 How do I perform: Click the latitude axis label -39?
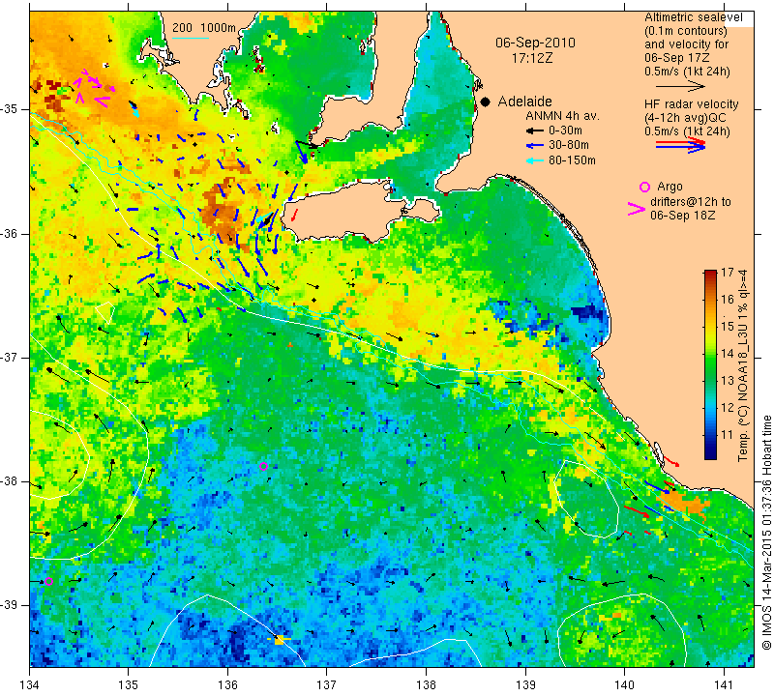coord(10,605)
